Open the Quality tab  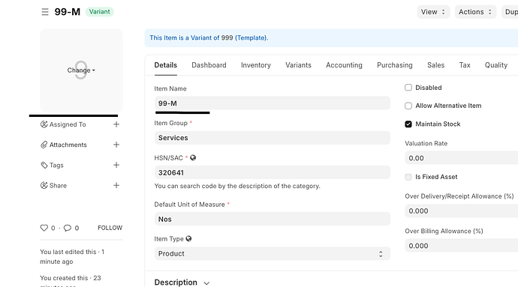(x=496, y=65)
